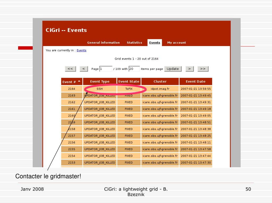Select event number 2155 cell
The width and height of the screenshot is (272, 203).
pos(72,149)
